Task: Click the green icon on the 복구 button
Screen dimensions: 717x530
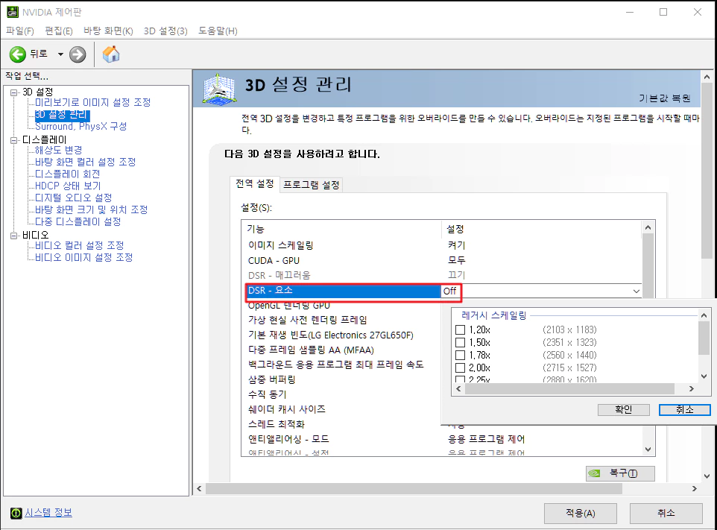Action: 596,473
